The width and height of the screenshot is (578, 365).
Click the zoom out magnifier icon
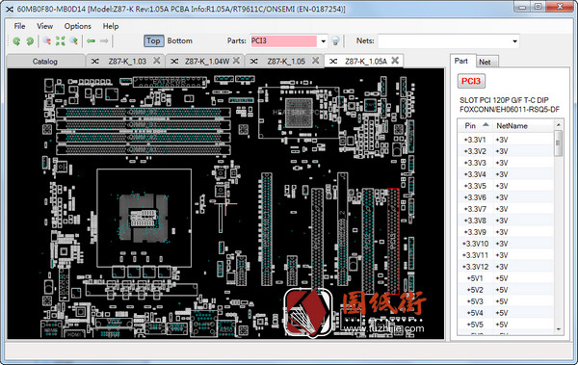point(47,40)
